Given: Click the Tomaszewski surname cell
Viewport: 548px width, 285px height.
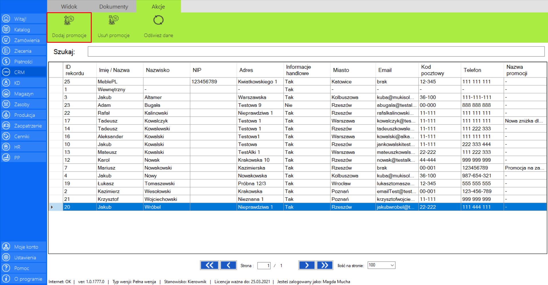Looking at the screenshot, I should point(166,184).
